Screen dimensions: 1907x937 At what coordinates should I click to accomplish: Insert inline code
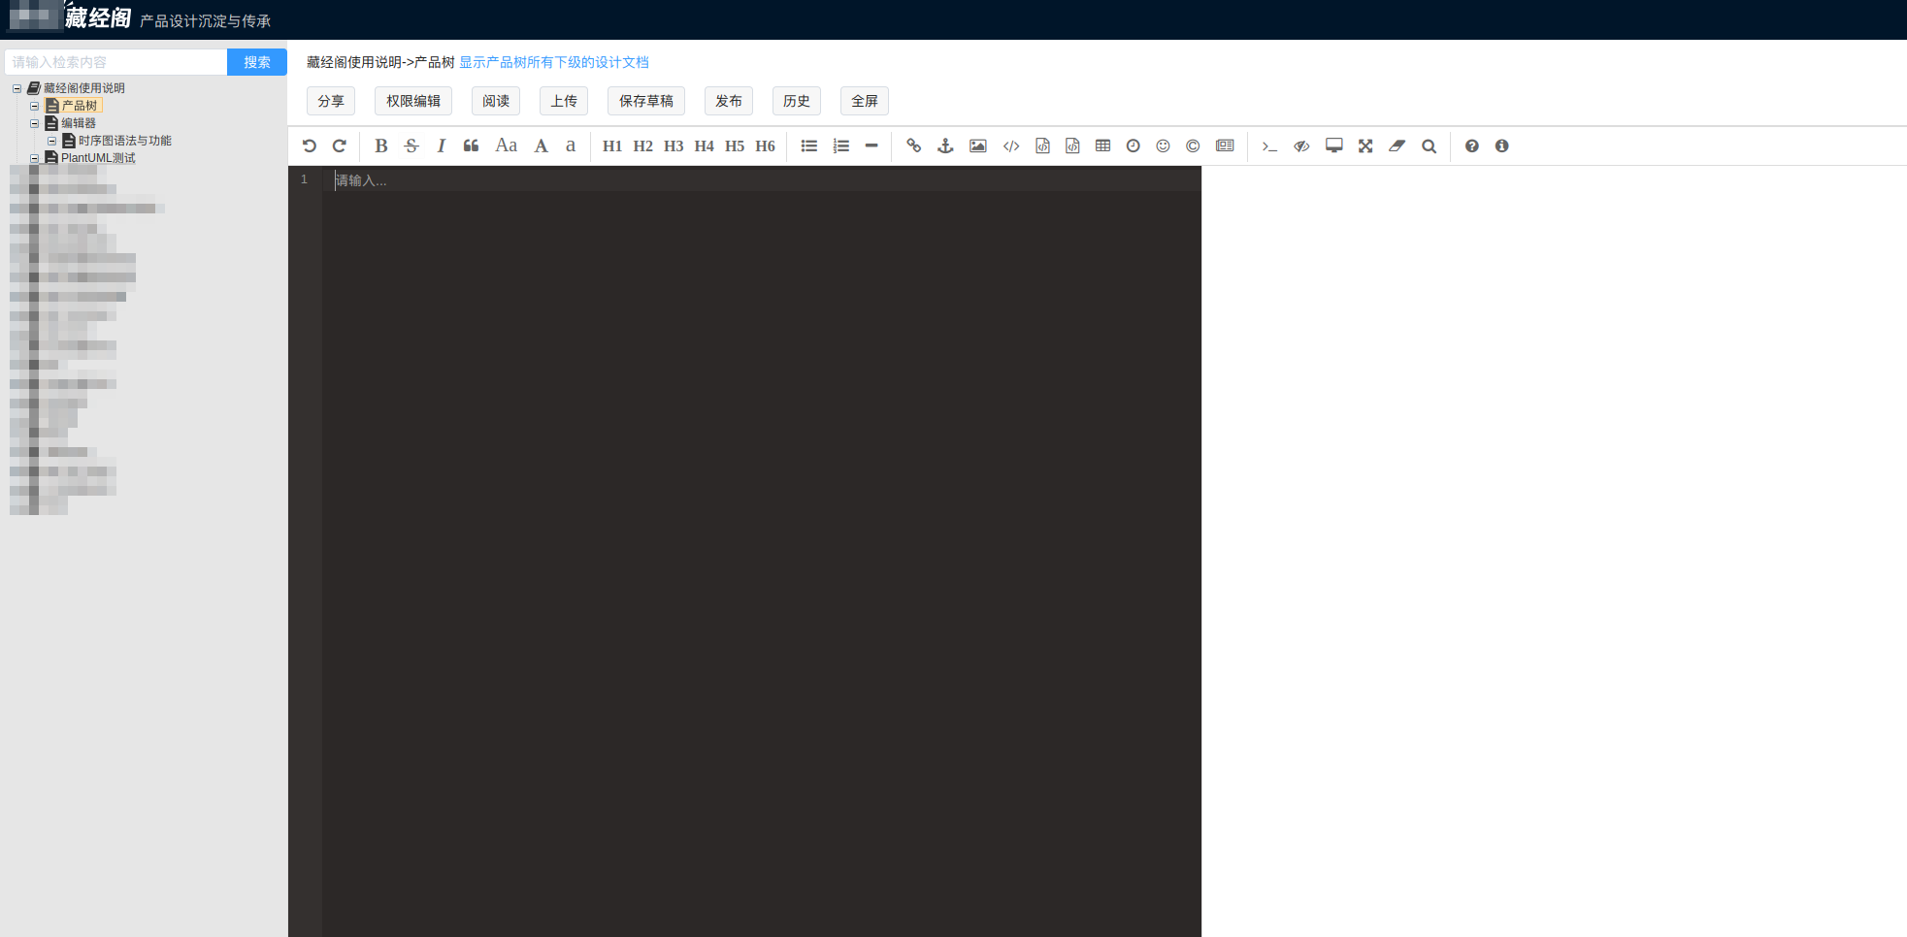tap(1011, 145)
